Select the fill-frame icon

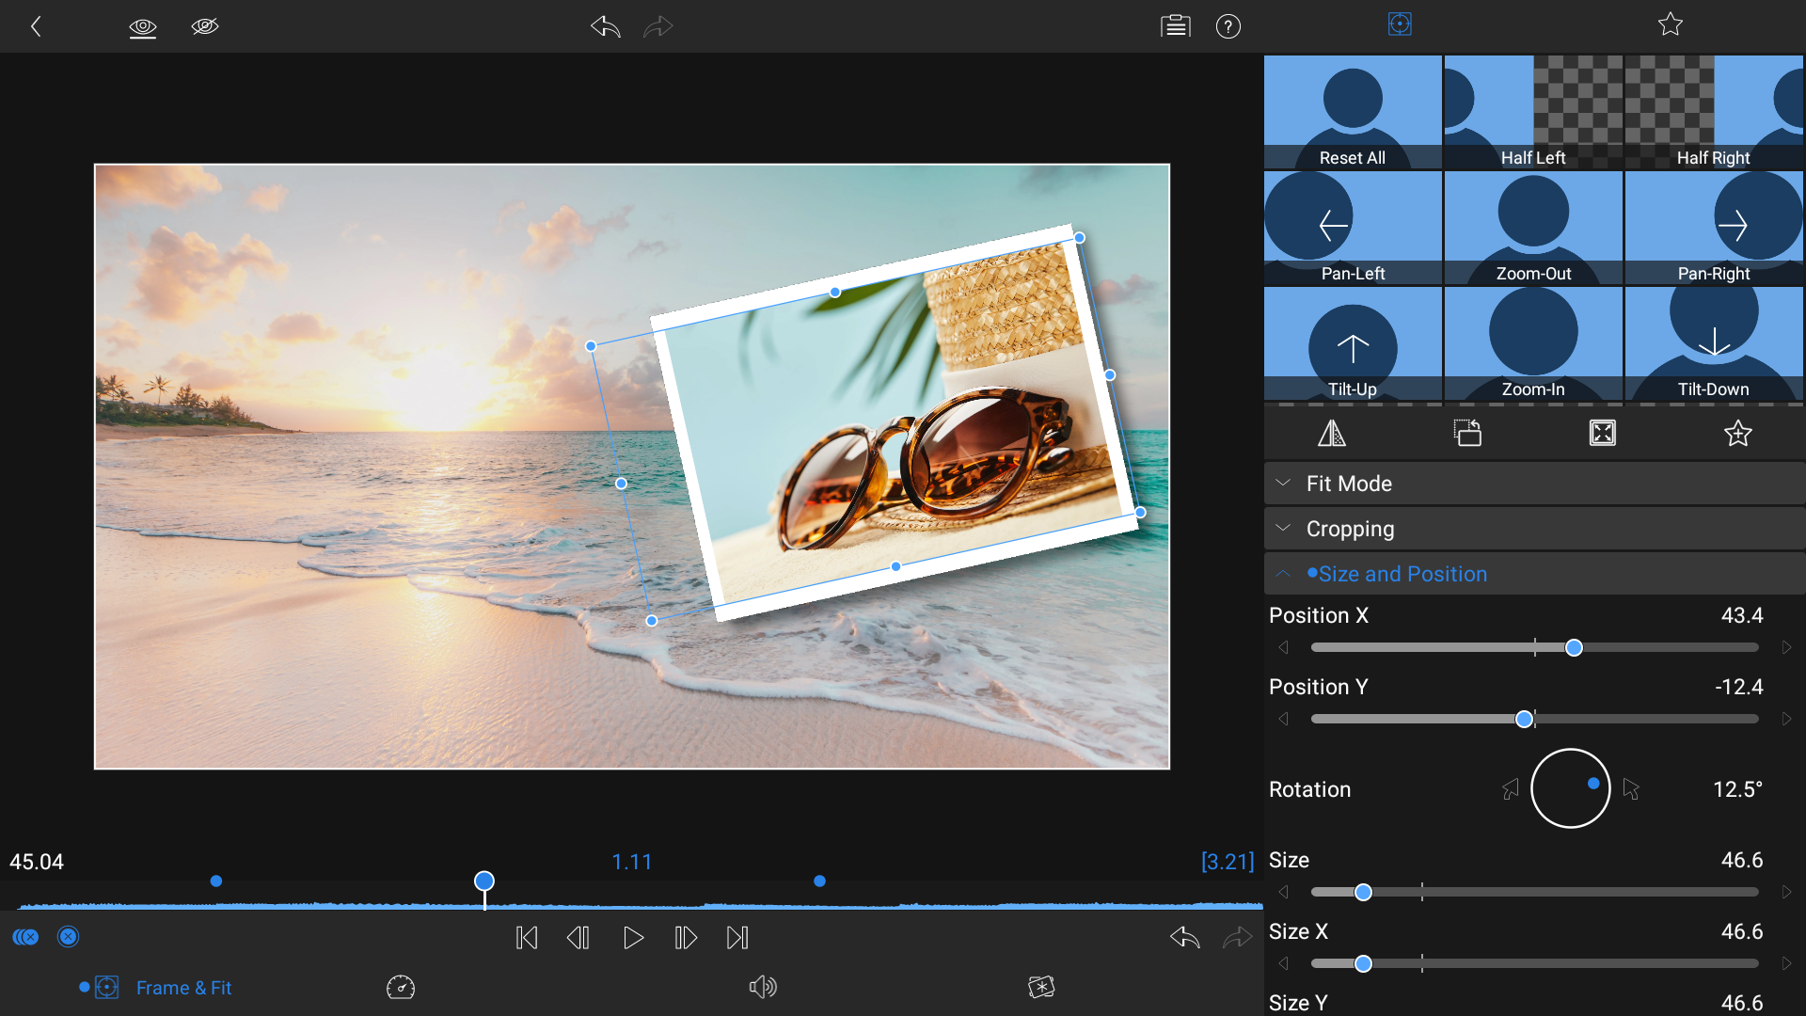(1602, 433)
